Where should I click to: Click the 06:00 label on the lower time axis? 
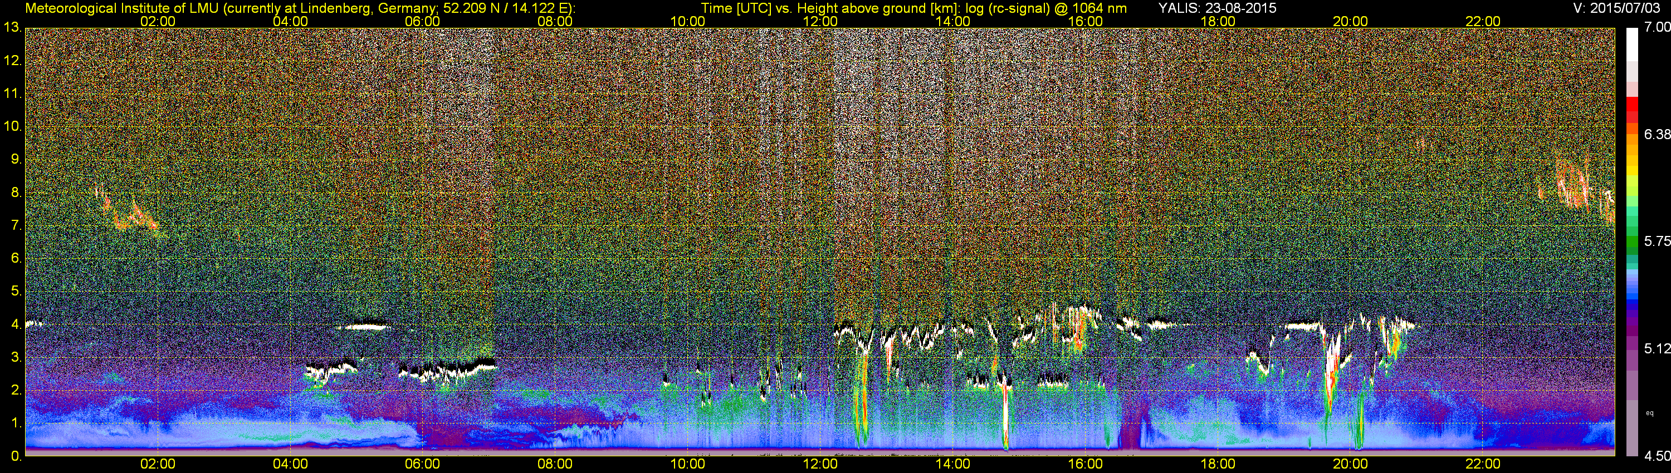(422, 465)
